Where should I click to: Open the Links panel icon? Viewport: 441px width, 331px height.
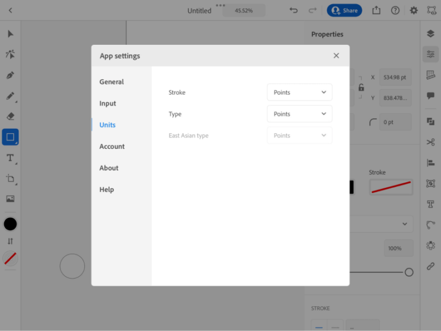pyautogui.click(x=431, y=266)
